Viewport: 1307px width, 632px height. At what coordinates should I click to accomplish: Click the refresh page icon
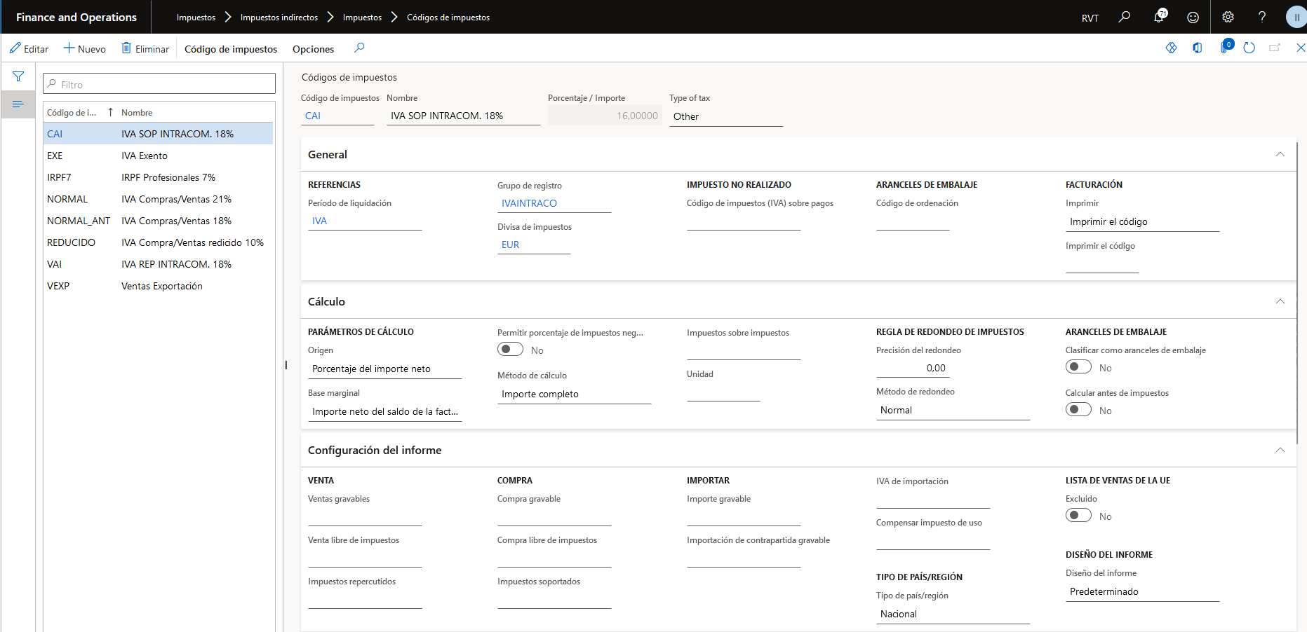[x=1249, y=48]
